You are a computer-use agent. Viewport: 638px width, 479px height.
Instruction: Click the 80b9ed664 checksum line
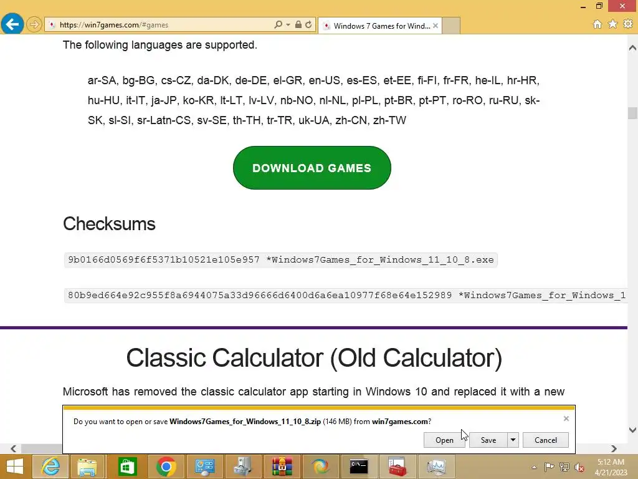point(346,295)
